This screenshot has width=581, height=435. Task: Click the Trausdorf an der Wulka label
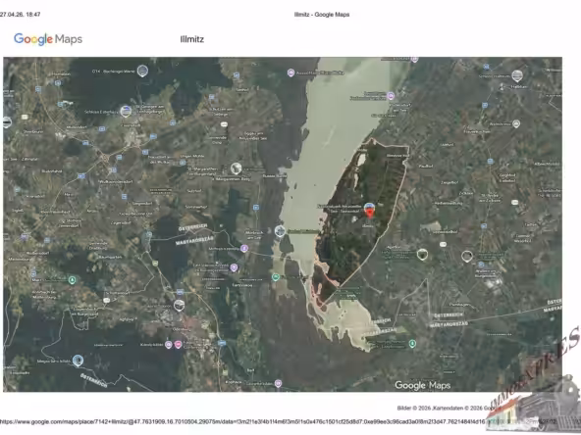coord(159,160)
